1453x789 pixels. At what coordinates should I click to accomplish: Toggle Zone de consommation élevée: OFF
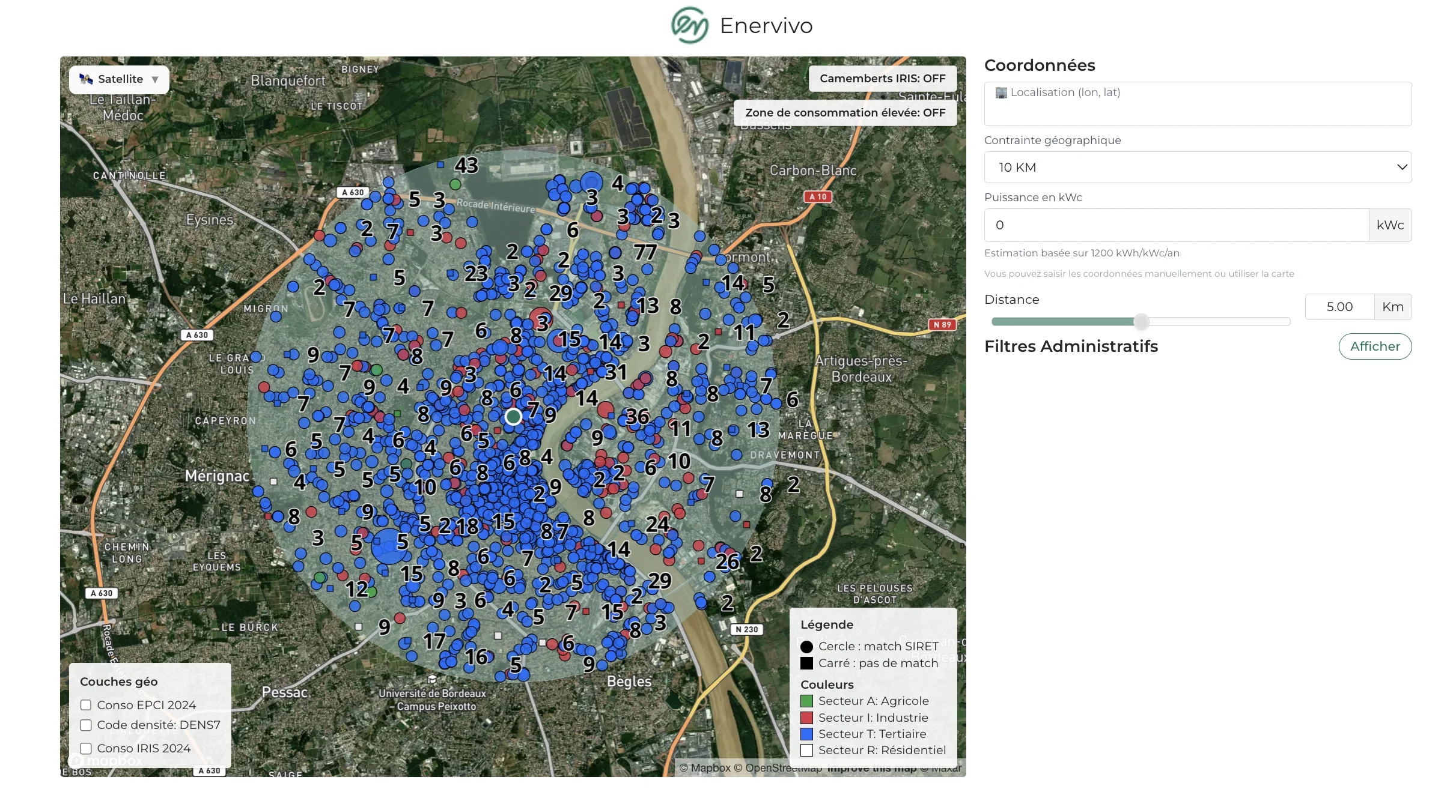coord(845,113)
